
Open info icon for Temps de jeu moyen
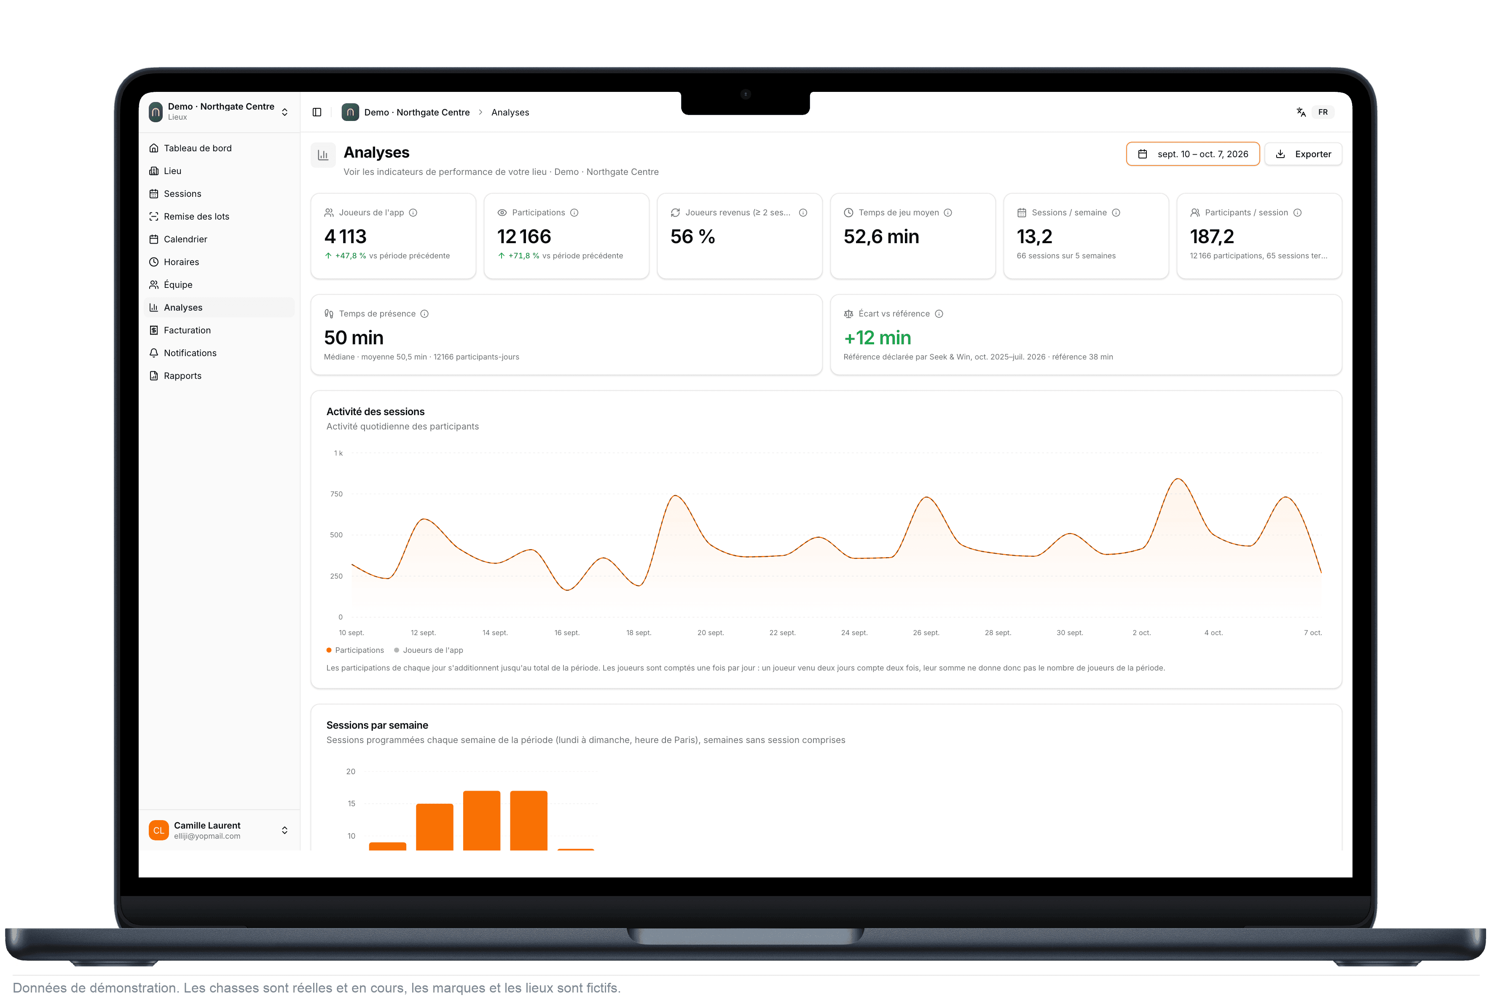point(947,213)
